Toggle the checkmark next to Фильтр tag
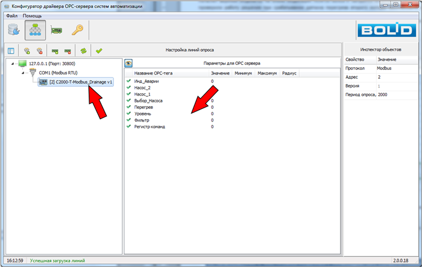Image resolution: width=422 pixels, height=267 pixels. pos(128,120)
